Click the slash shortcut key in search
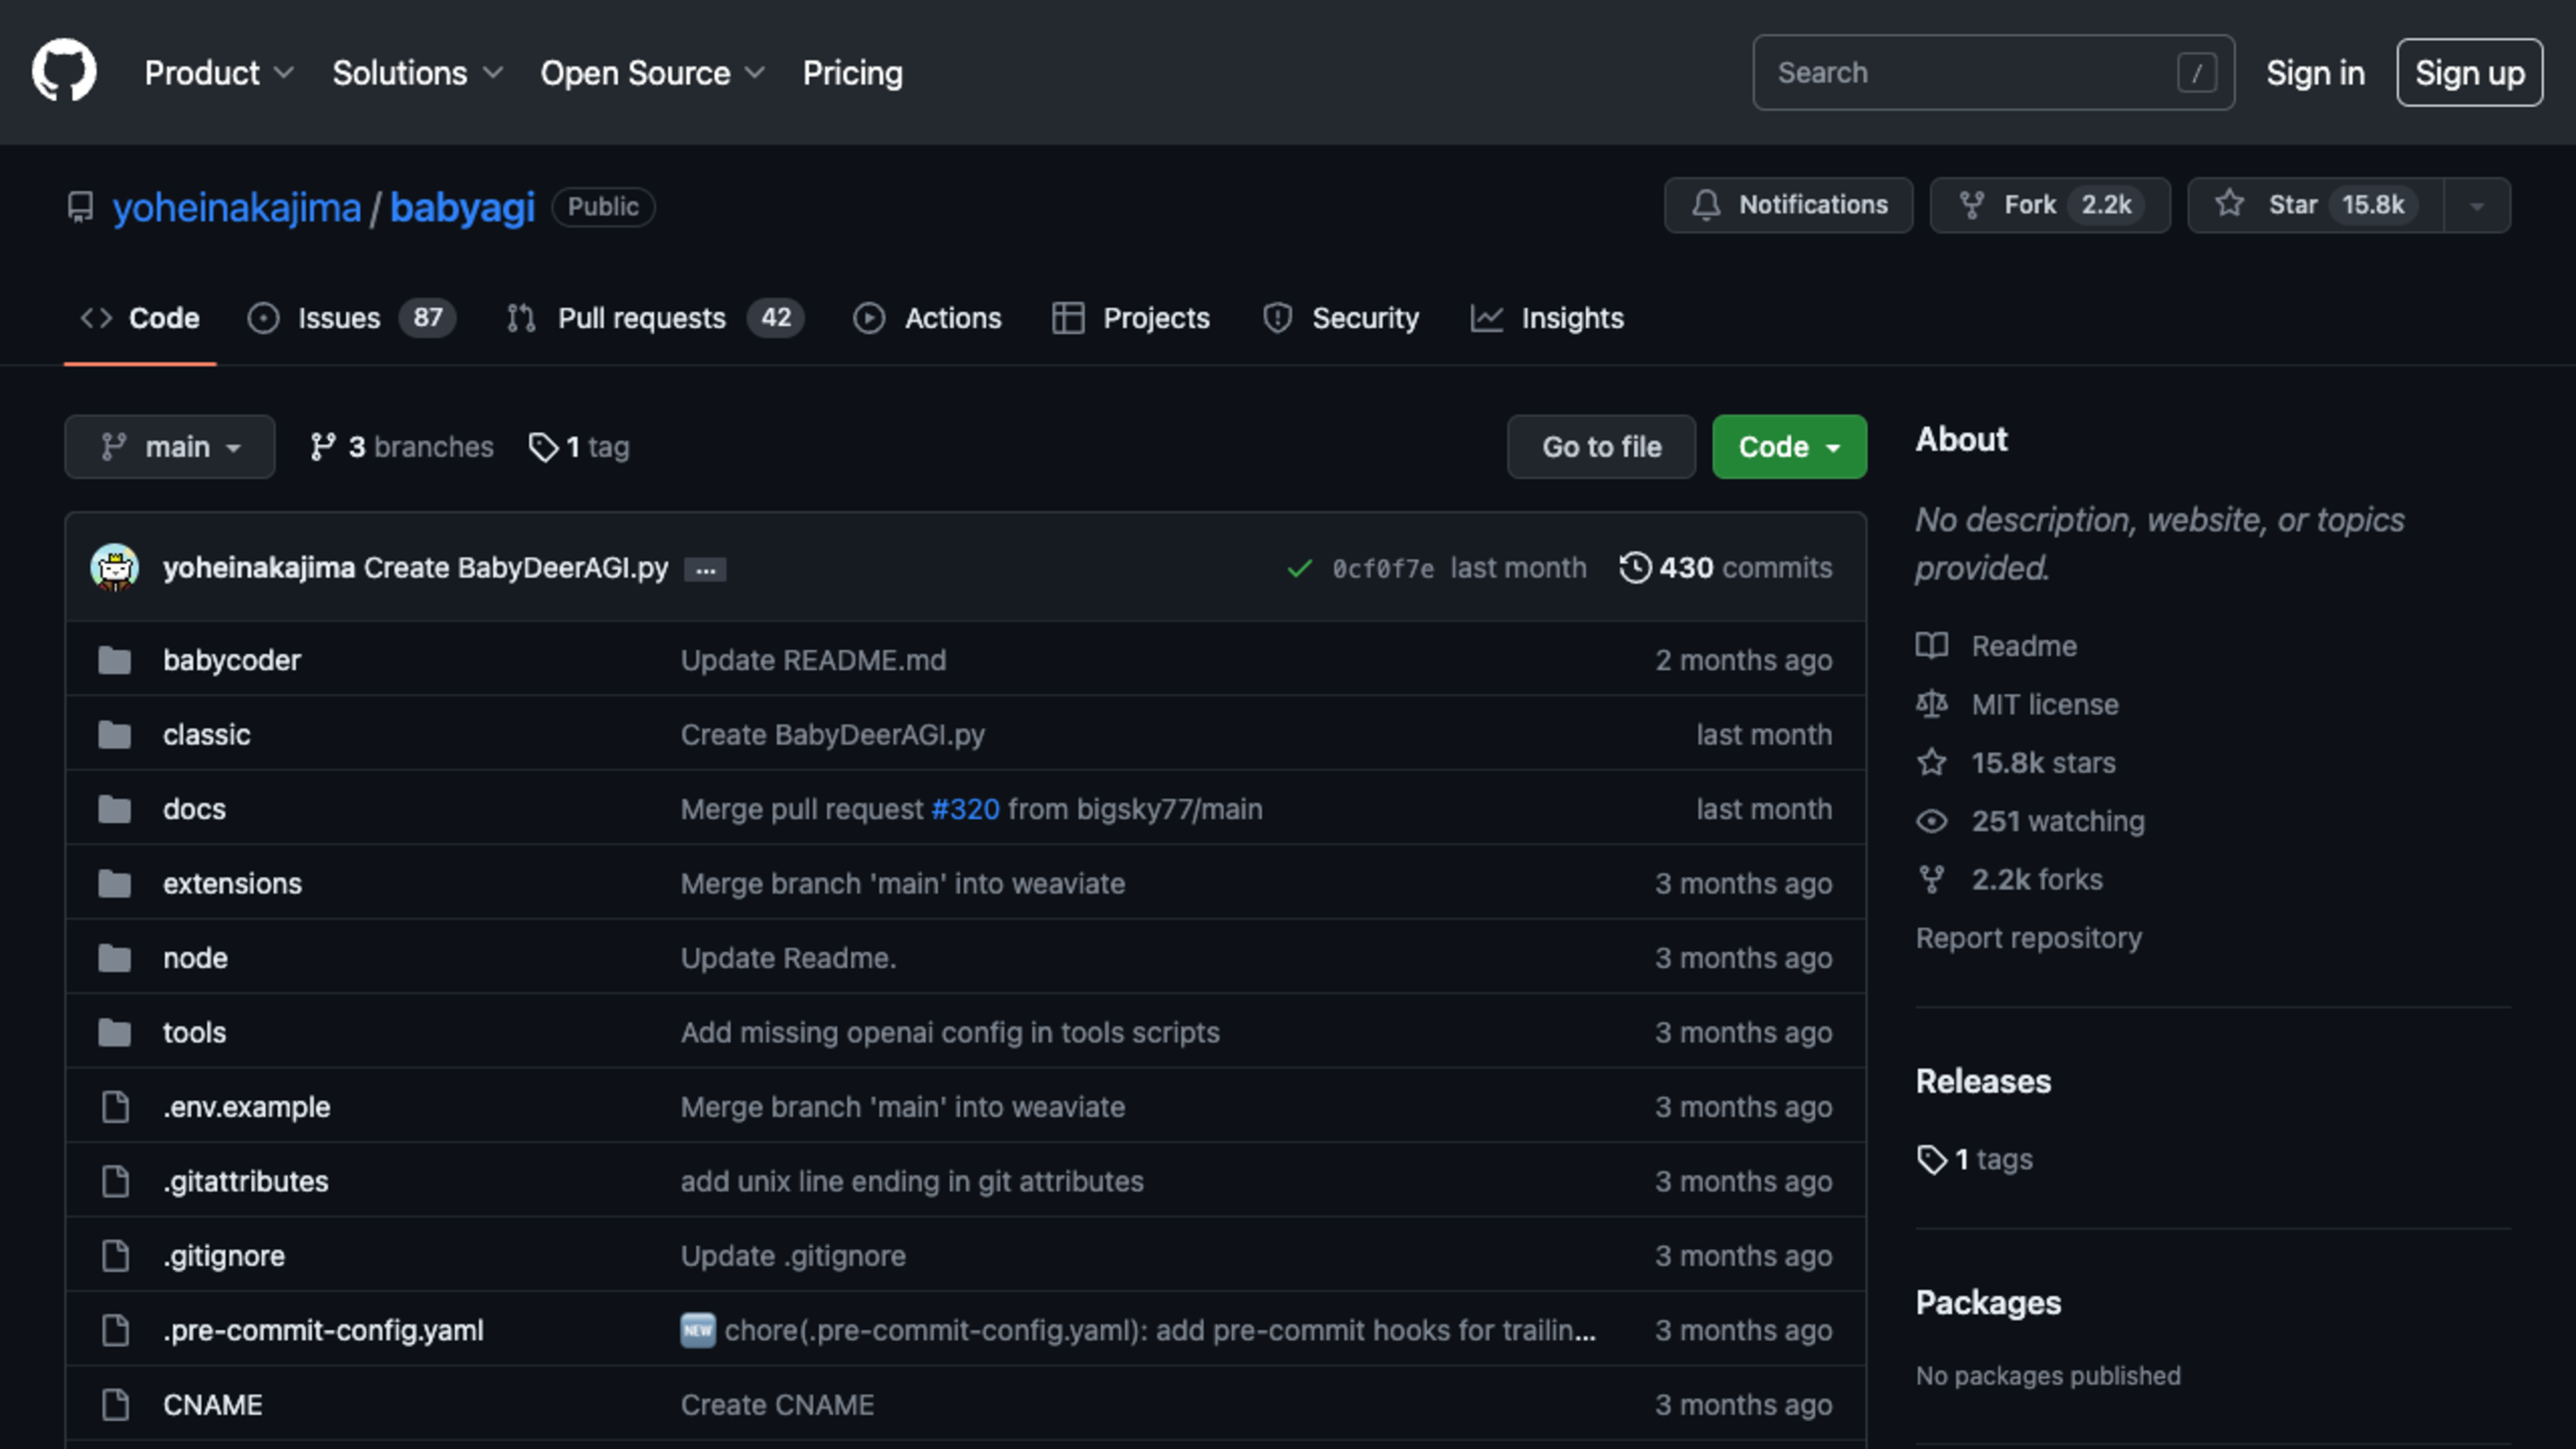The height and width of the screenshot is (1449, 2576). [x=2197, y=73]
